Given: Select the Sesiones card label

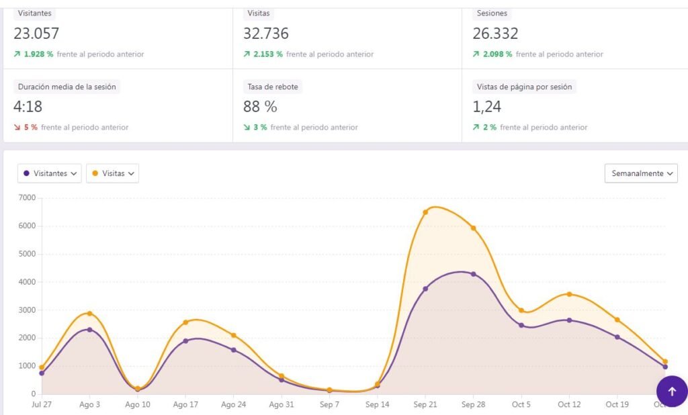Looking at the screenshot, I should click(x=492, y=13).
